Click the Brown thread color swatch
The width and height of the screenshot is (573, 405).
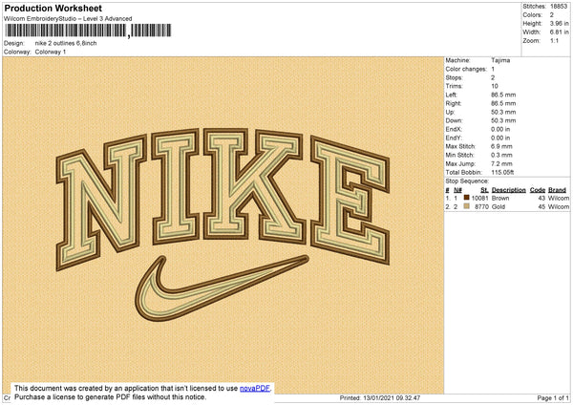click(466, 198)
